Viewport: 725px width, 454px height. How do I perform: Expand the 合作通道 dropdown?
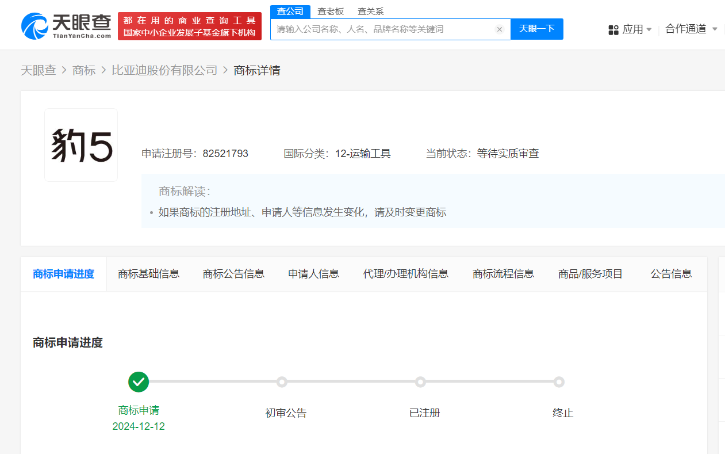coord(715,29)
